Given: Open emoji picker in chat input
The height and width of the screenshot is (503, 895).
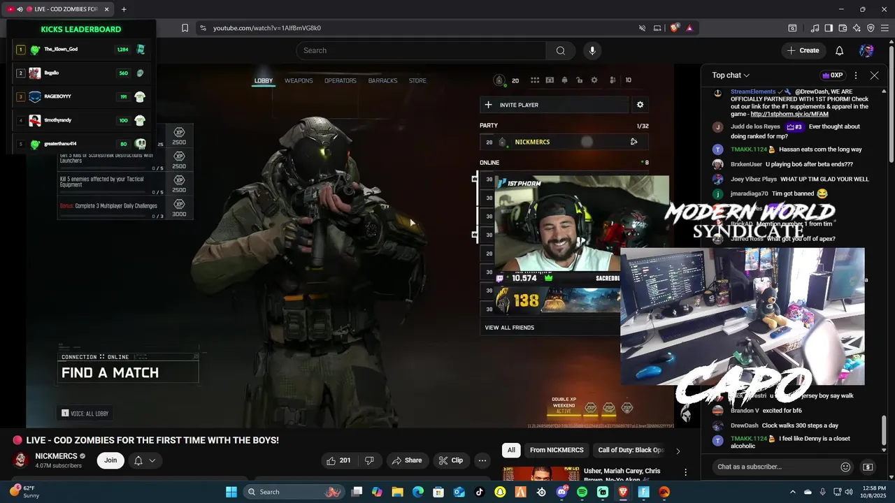Looking at the screenshot, I should (x=845, y=467).
